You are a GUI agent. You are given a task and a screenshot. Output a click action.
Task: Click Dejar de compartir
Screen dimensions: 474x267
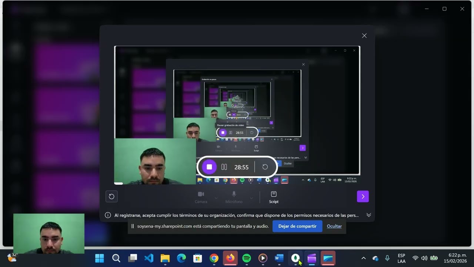[x=297, y=226]
